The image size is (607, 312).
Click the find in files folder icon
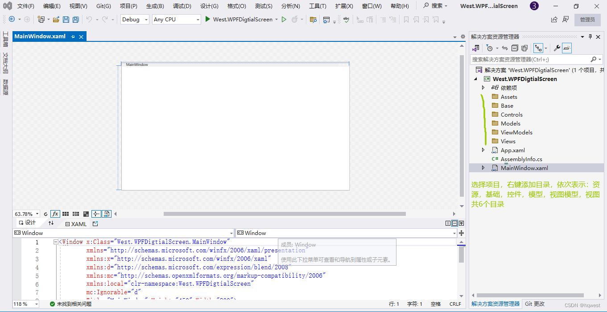click(x=313, y=20)
